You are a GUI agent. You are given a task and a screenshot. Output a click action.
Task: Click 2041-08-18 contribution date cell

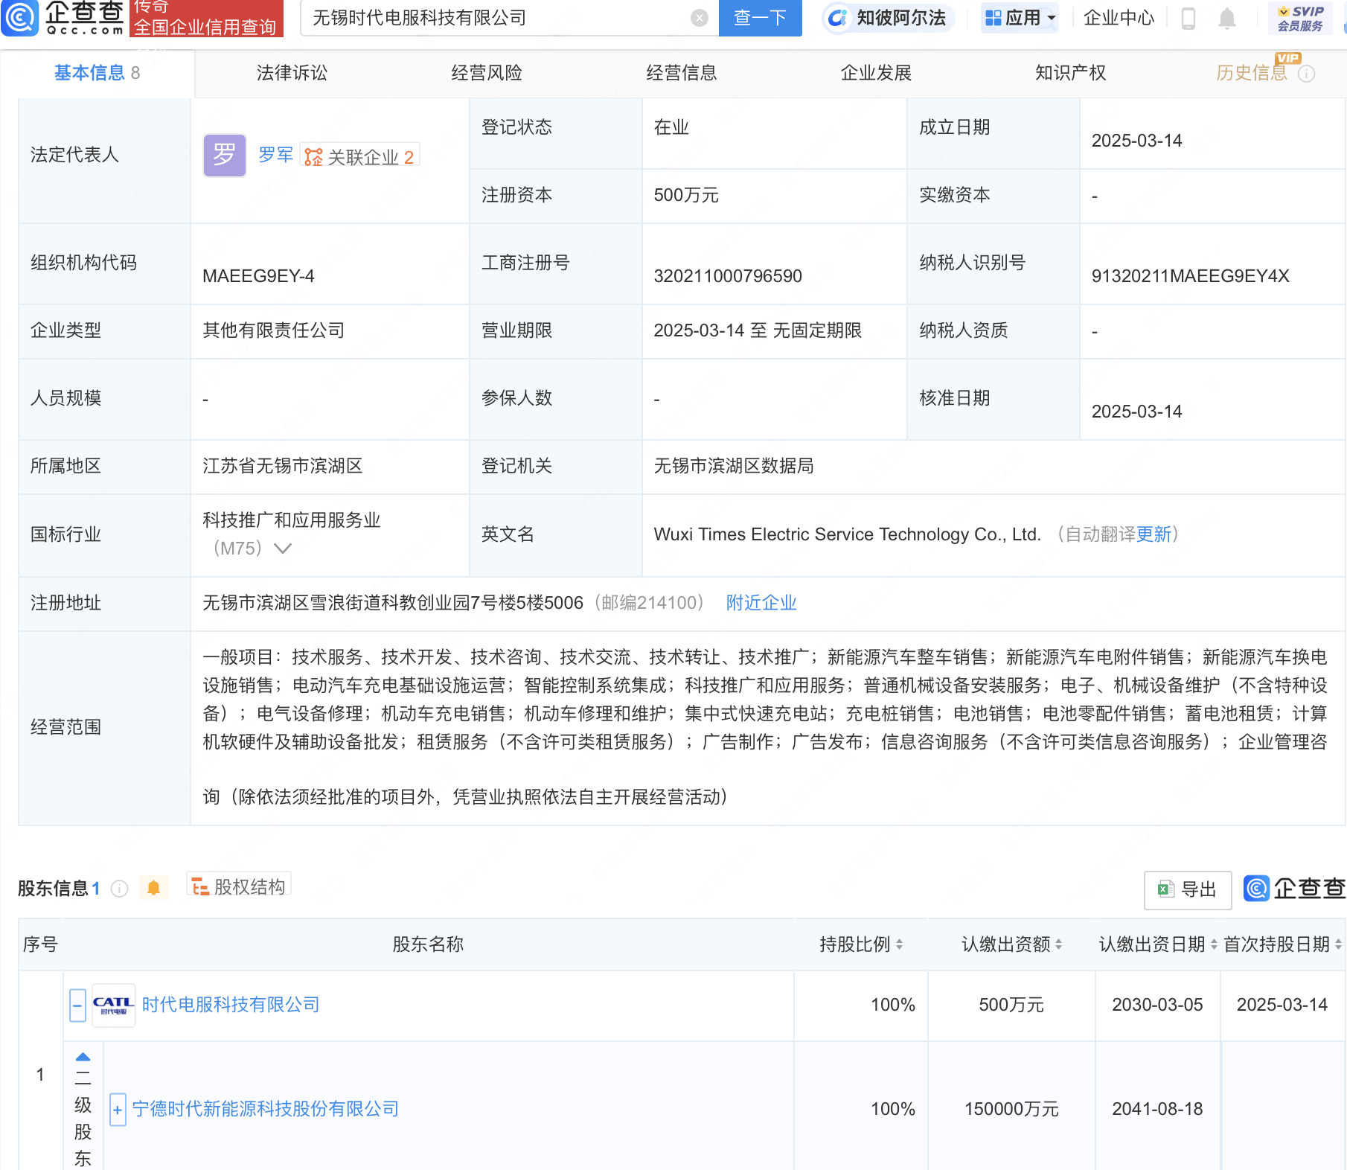coord(1157,1109)
